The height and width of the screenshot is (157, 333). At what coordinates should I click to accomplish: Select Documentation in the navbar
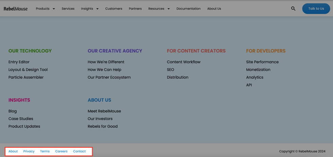[x=188, y=8]
